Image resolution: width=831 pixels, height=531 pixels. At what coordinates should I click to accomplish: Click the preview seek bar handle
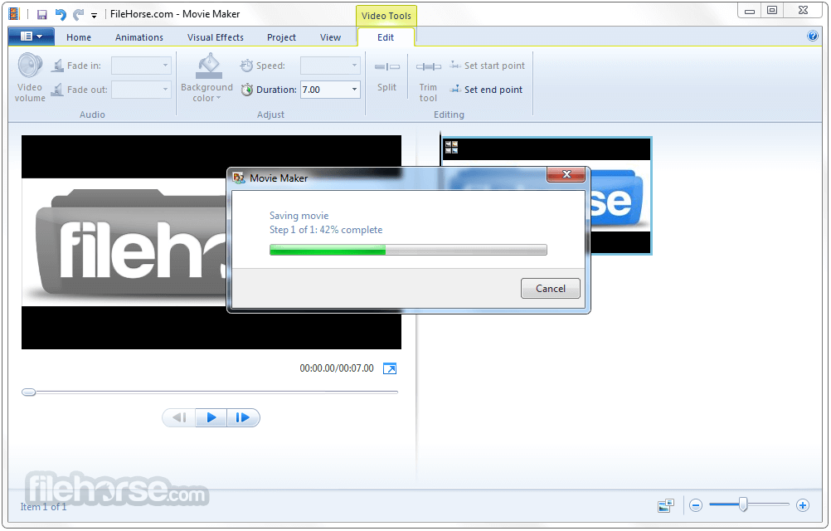[x=29, y=392]
